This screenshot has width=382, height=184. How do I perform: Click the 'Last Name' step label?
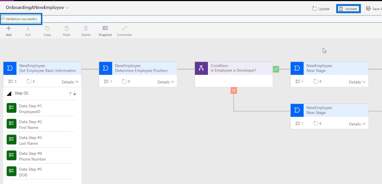pos(28,143)
